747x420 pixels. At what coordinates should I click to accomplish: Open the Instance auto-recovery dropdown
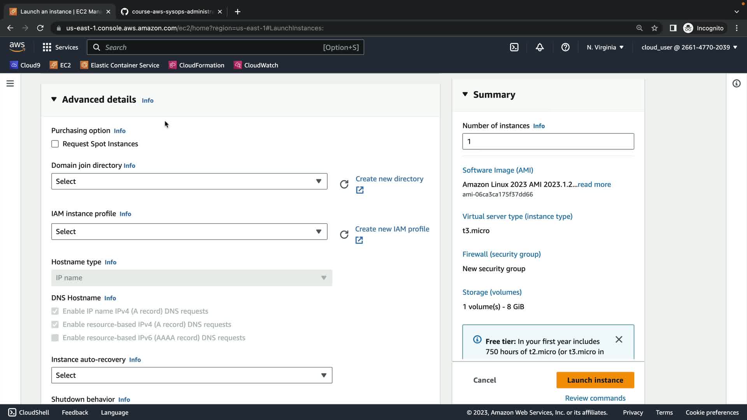click(x=191, y=375)
